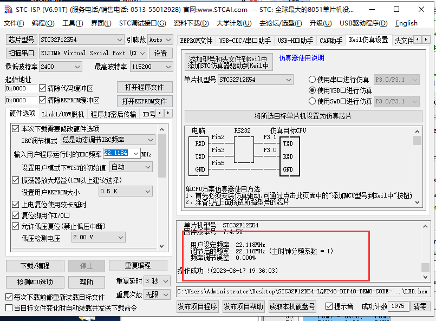
Task: Open IRC调节模式 dropdown
Action: (108, 140)
